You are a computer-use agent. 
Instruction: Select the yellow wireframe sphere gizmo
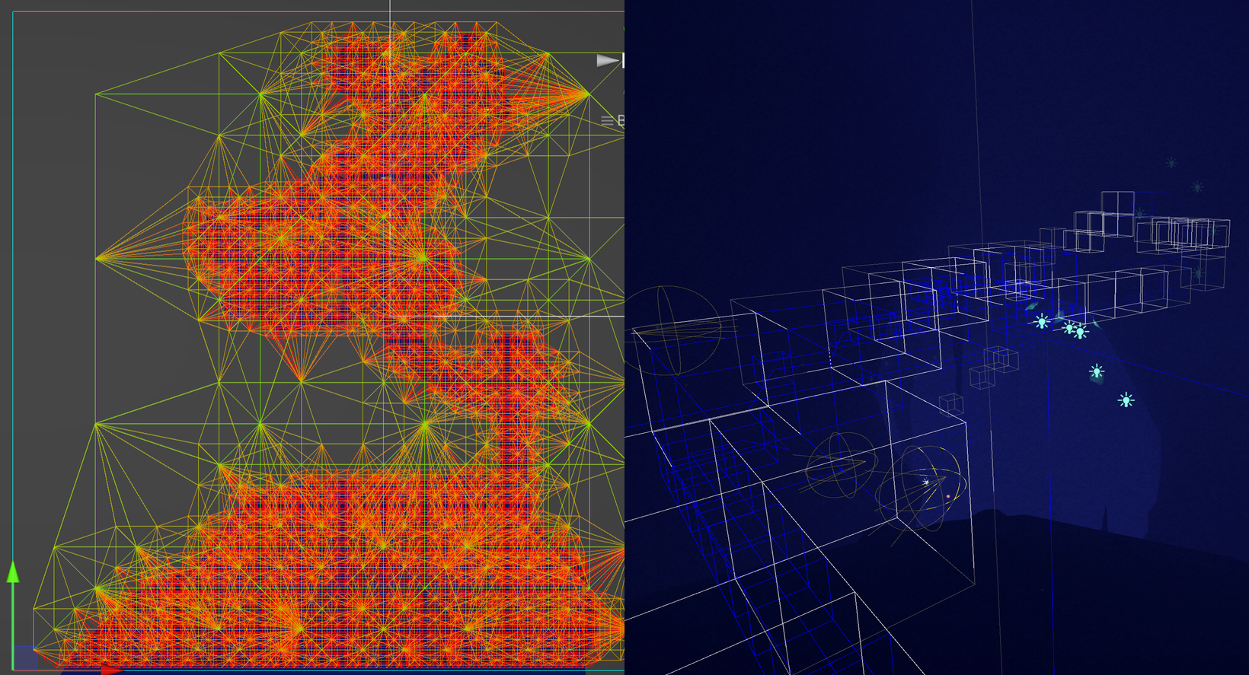(x=920, y=487)
